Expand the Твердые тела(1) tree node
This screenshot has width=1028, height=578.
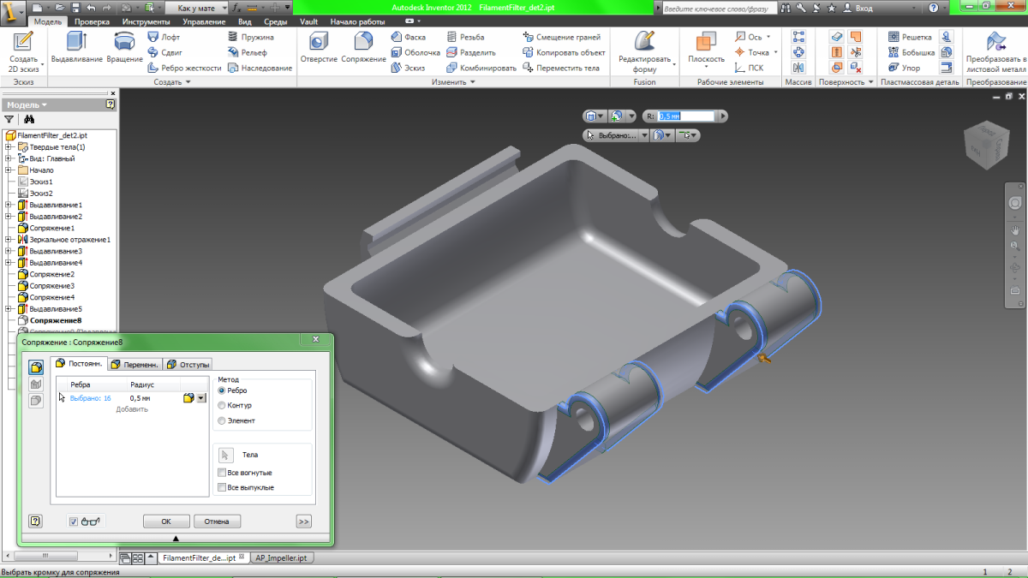(9, 147)
